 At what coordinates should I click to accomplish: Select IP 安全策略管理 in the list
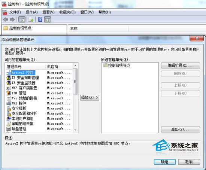(25, 78)
